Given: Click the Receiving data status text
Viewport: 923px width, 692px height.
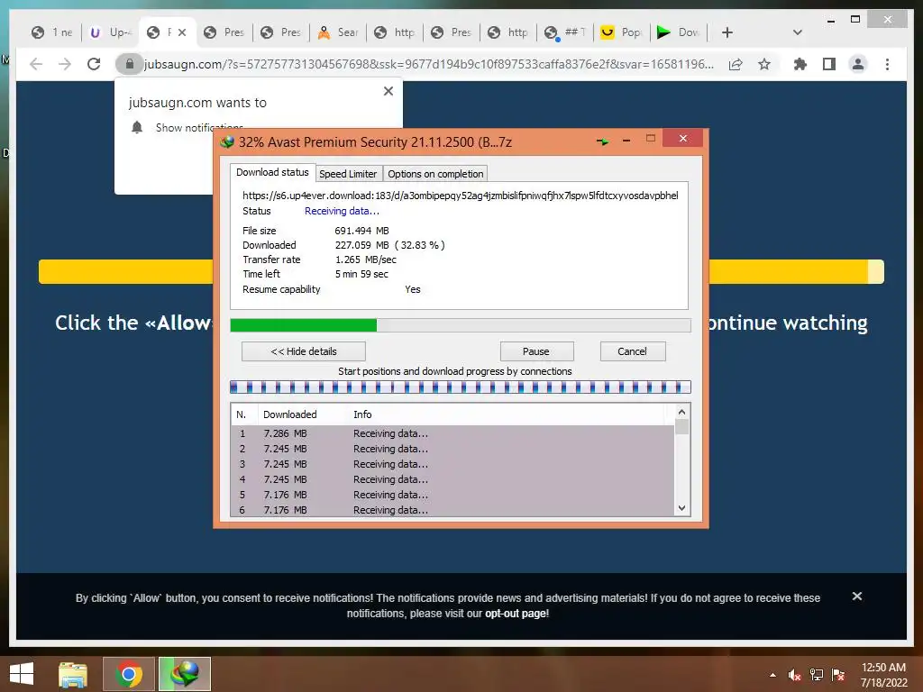Looking at the screenshot, I should (342, 211).
